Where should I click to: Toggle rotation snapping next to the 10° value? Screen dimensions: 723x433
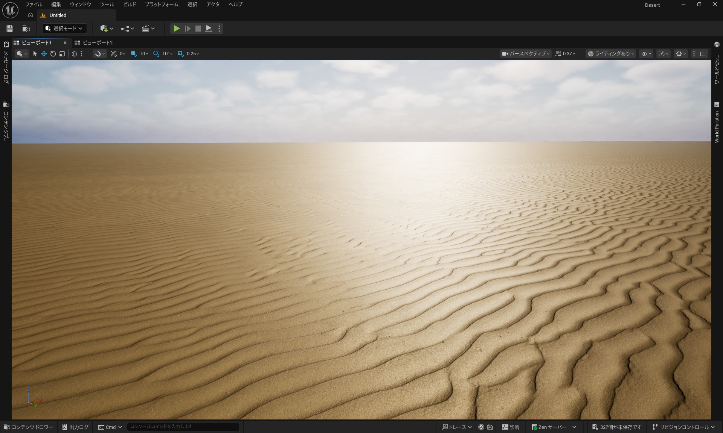coord(156,54)
